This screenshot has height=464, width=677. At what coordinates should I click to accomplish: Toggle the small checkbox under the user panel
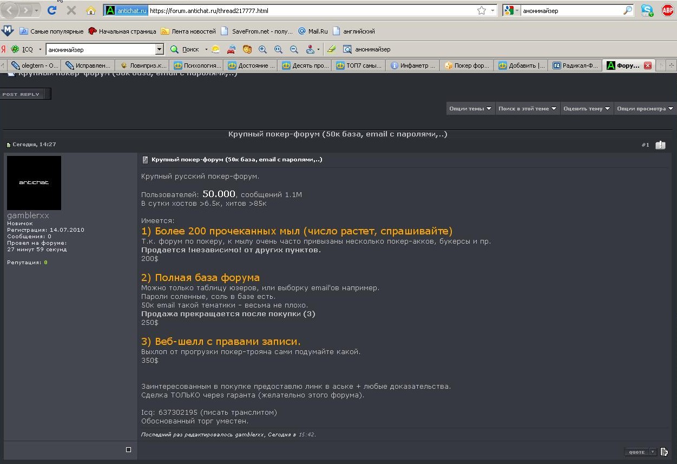(x=128, y=449)
